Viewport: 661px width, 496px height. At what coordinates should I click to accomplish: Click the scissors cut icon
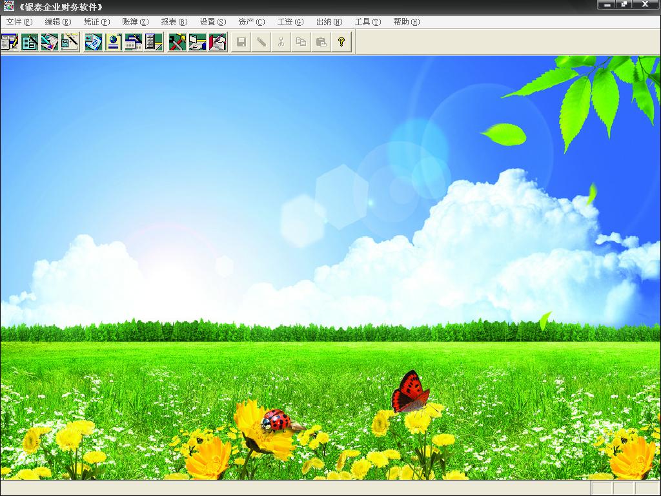(x=281, y=43)
